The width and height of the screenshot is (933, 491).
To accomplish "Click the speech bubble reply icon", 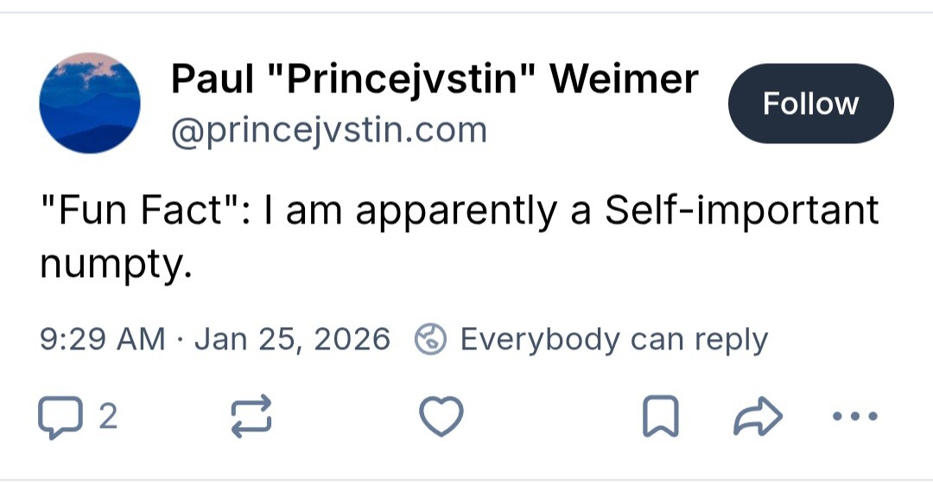I will pos(57,418).
